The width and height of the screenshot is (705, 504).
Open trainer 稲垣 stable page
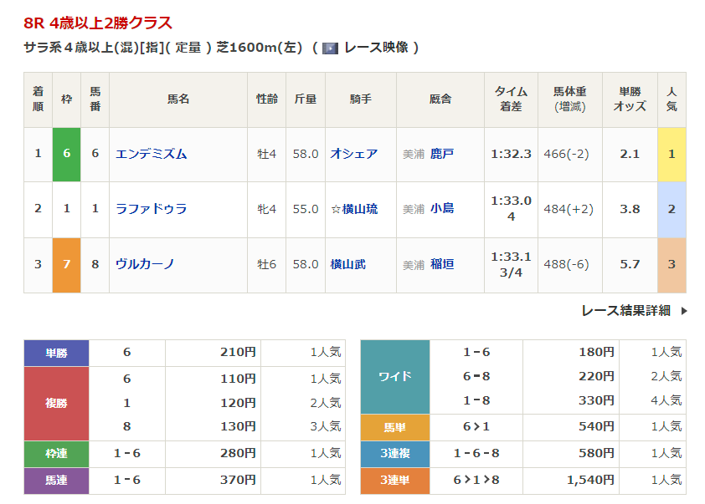442,264
